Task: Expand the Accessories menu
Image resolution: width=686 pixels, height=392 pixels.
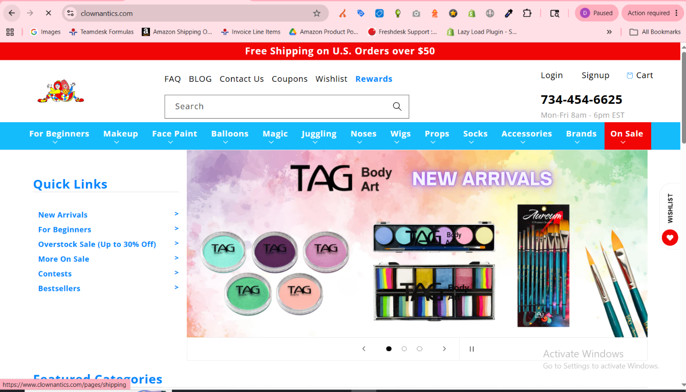Action: (527, 136)
